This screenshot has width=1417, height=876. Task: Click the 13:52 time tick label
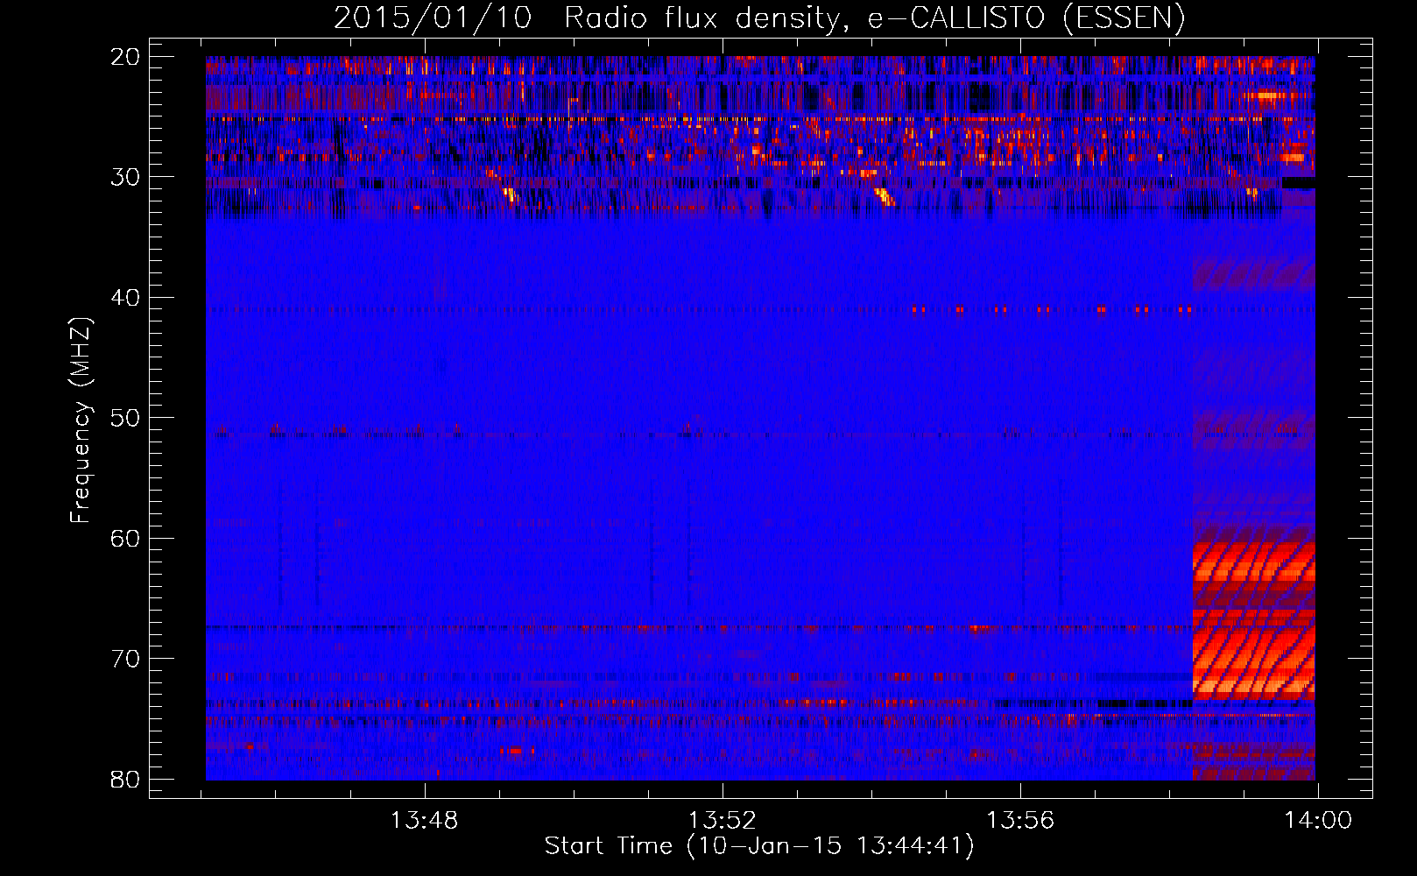pos(722,821)
